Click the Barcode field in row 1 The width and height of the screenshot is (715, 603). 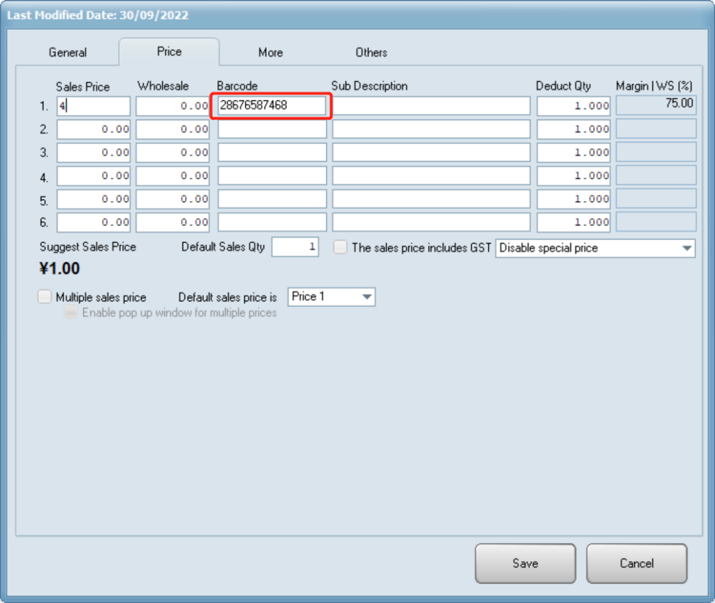(x=272, y=106)
